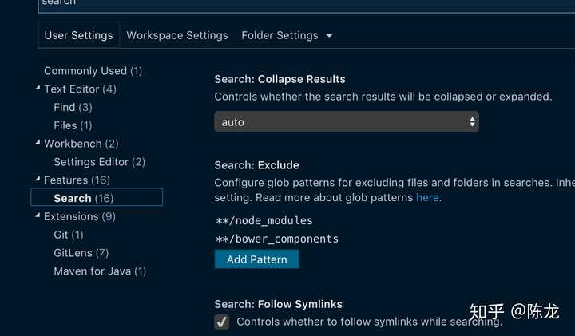Open the GitLens extension settings

pos(81,253)
